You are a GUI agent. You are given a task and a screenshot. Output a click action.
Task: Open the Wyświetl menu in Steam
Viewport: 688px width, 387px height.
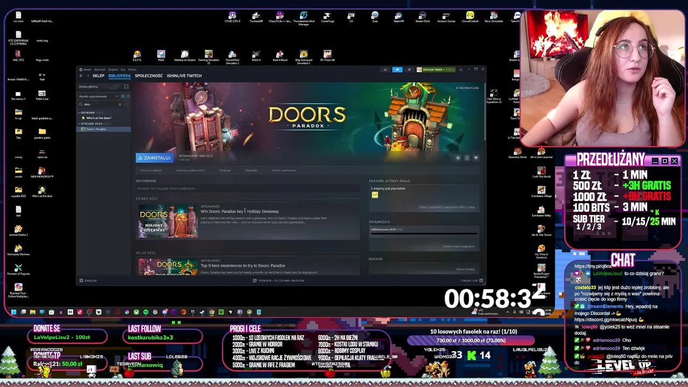99,69
